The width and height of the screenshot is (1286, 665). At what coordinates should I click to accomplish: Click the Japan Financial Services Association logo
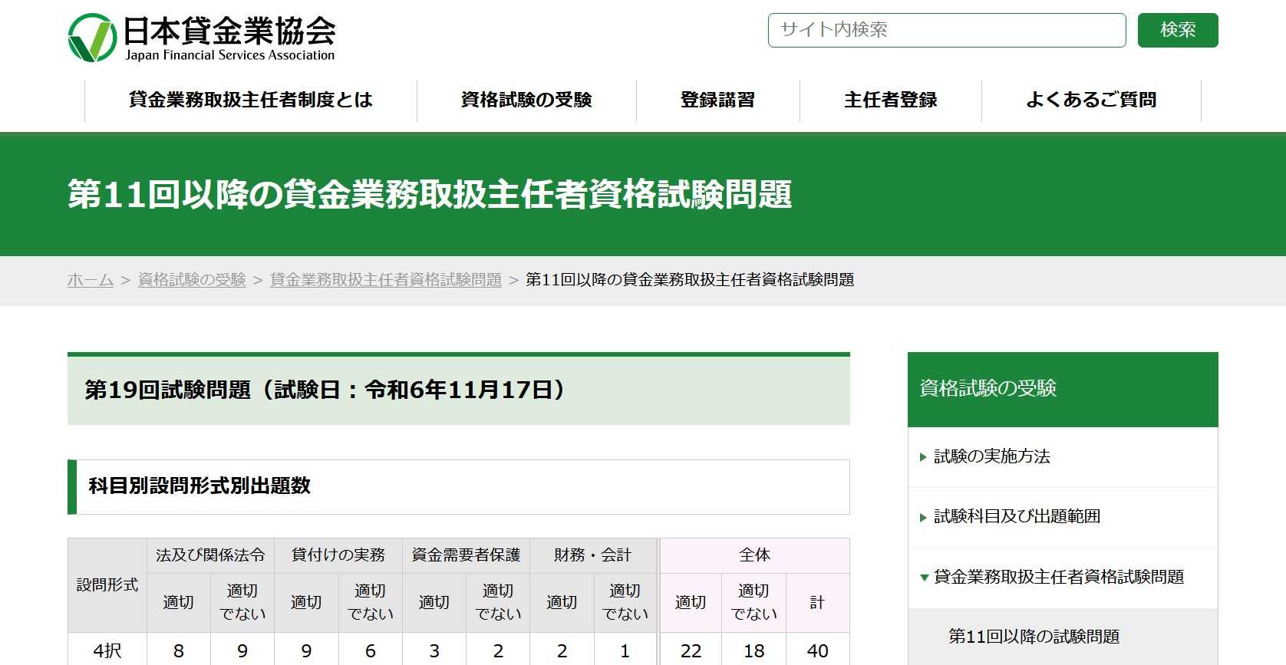202,38
